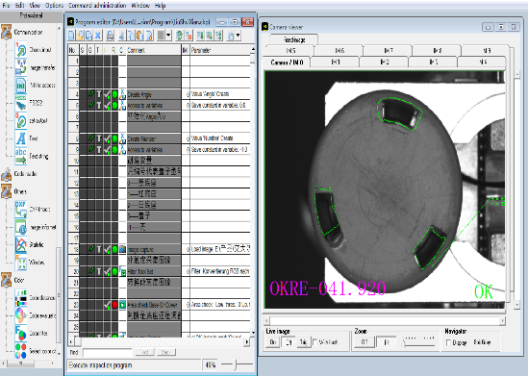
Task: Select the Window command icon
Action: [21, 263]
